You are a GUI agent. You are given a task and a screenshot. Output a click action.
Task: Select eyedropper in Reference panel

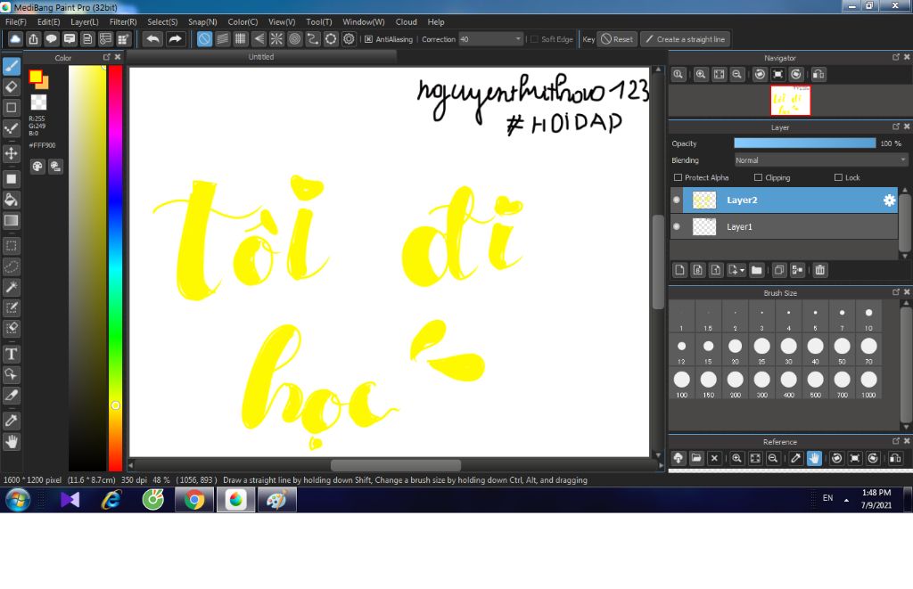pos(796,458)
